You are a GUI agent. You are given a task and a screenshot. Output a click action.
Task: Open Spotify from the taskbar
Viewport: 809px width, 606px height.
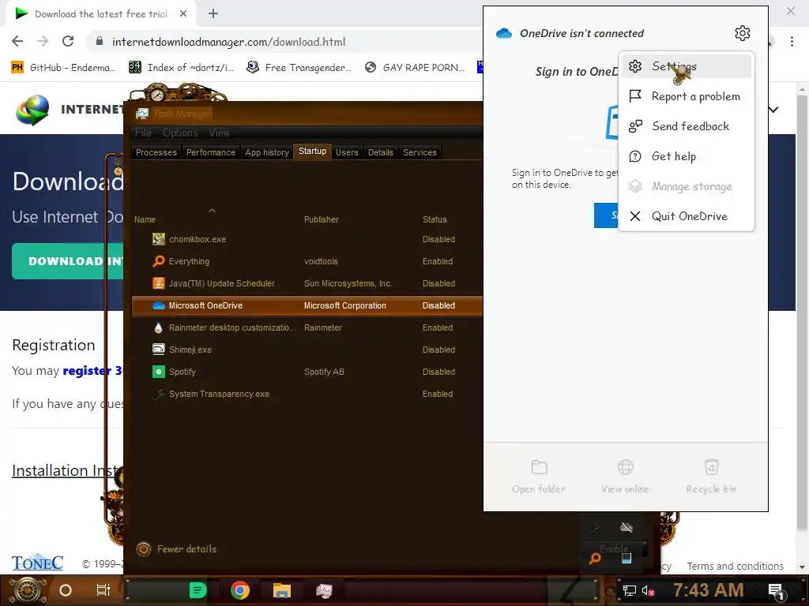tap(198, 590)
